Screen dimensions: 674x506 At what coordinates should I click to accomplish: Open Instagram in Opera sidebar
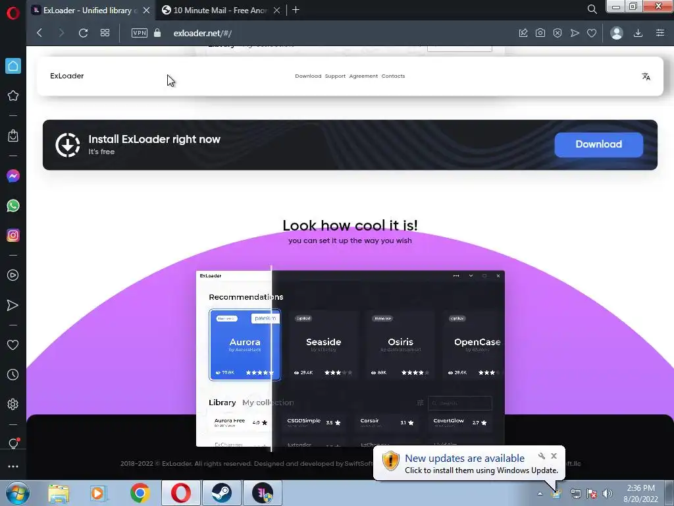[13, 235]
